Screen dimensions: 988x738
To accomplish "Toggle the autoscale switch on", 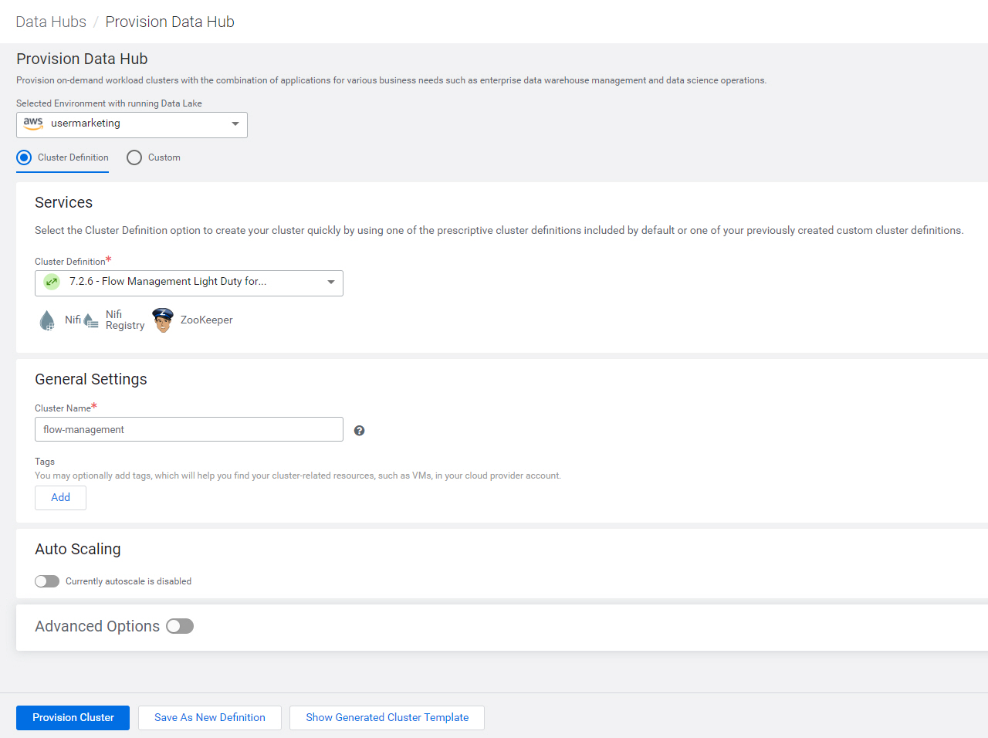I will point(47,581).
